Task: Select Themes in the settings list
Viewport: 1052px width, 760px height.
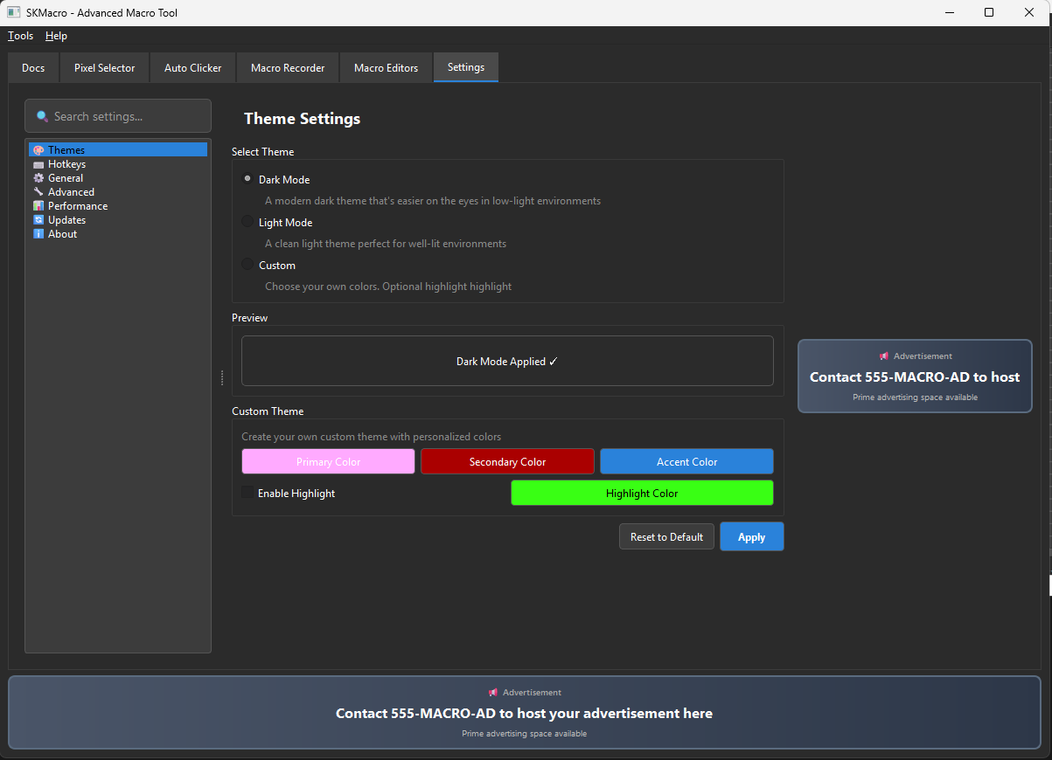Action: point(118,150)
